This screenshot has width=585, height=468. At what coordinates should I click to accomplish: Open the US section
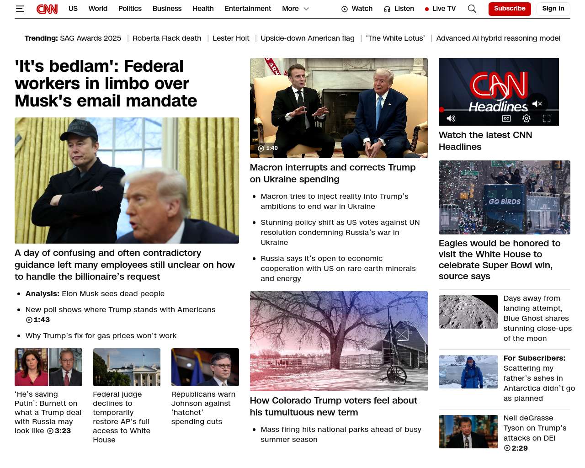coord(73,9)
